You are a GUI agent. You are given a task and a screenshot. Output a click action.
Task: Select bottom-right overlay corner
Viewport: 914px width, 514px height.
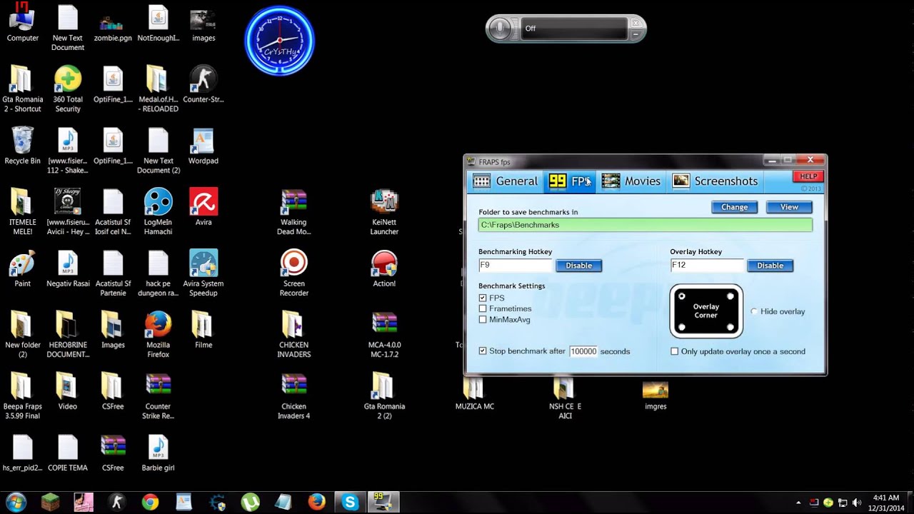pyautogui.click(x=730, y=327)
